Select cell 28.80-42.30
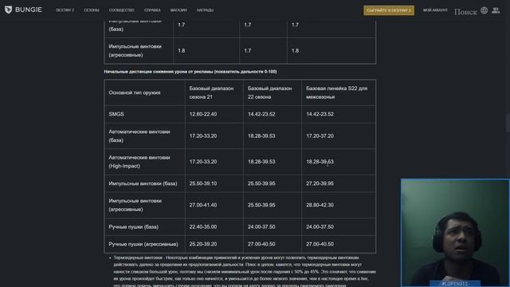This screenshot has height=287, width=510. tap(320, 205)
